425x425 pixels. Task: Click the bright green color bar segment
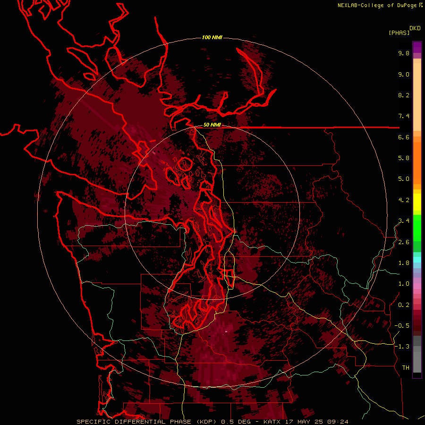tap(417, 228)
